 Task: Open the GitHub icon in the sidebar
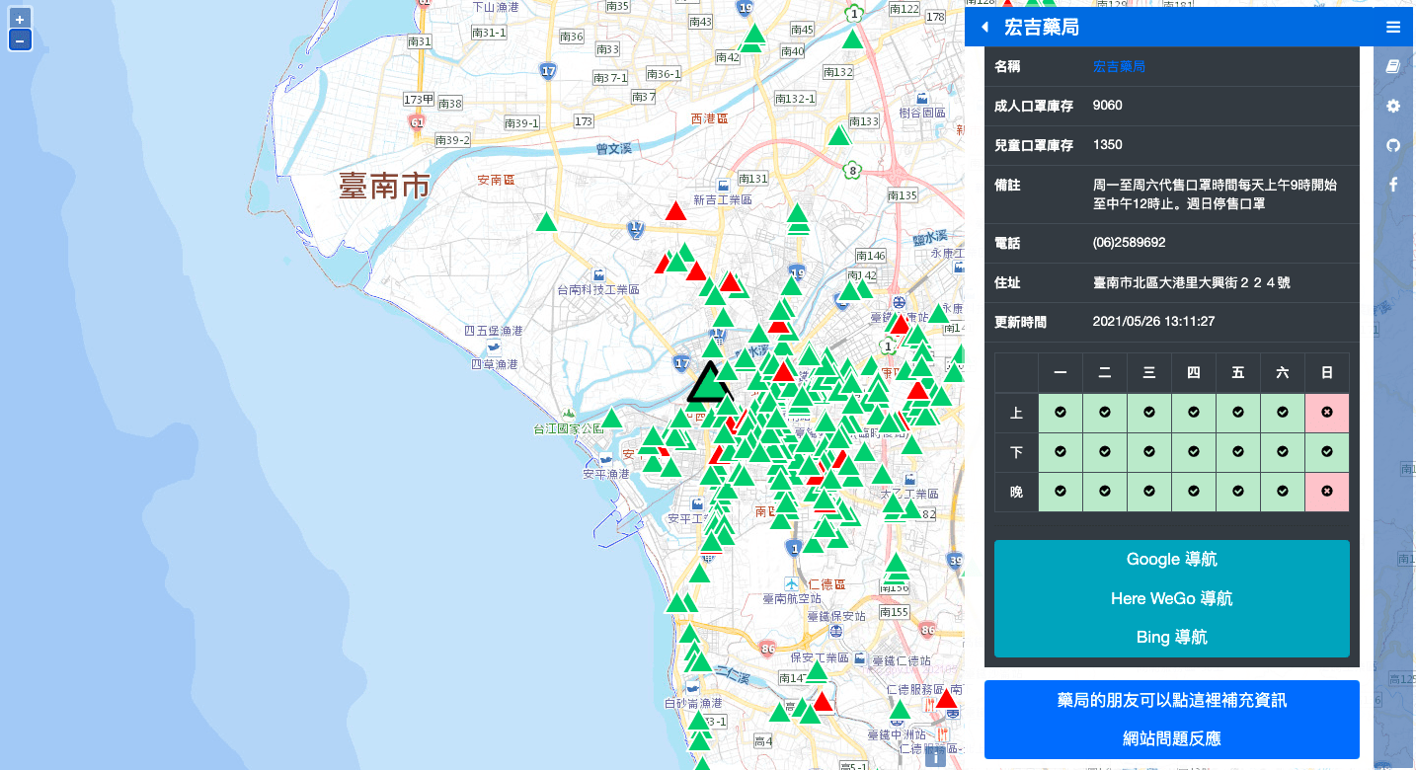[x=1393, y=145]
